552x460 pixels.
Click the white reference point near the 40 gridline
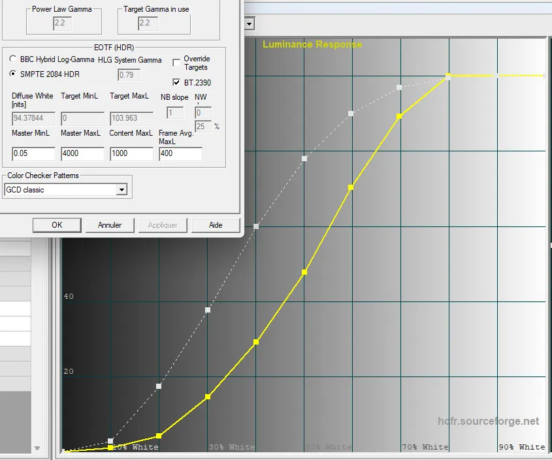tap(208, 310)
